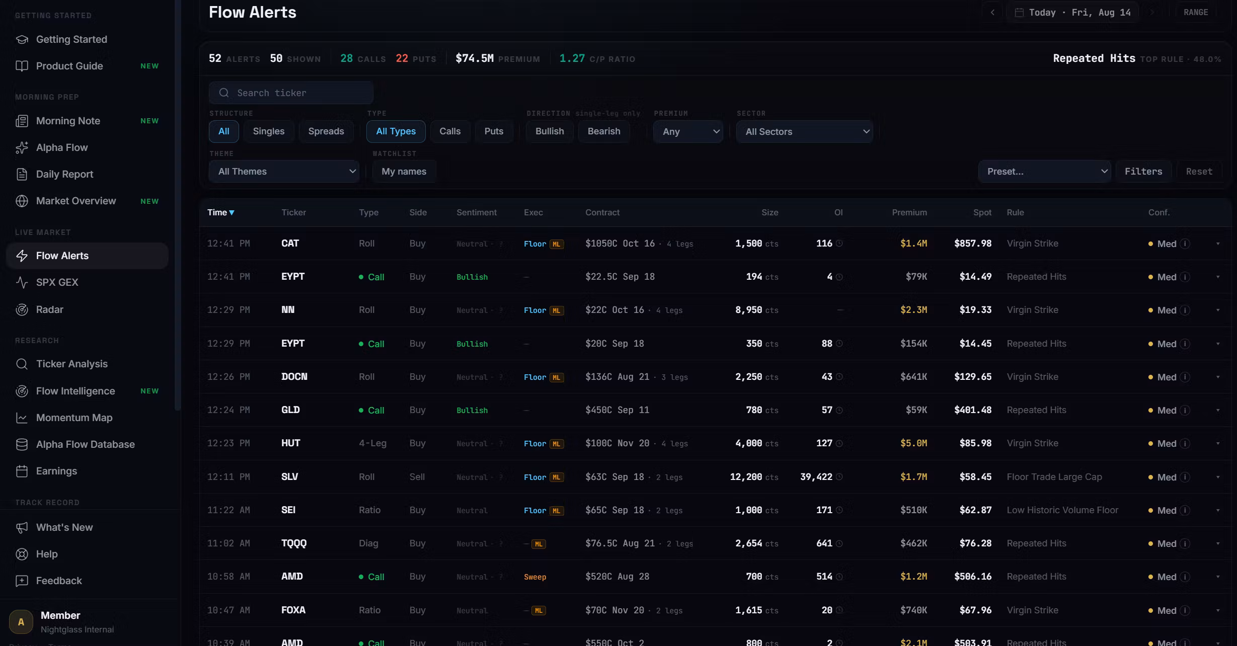This screenshot has width=1237, height=646.
Task: Click info icon on CAT confidence
Action: [1185, 244]
